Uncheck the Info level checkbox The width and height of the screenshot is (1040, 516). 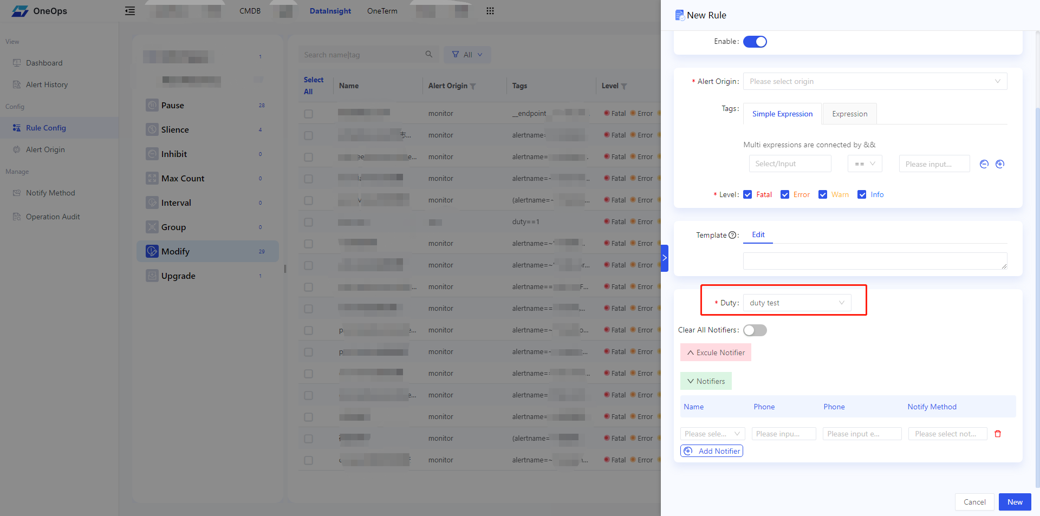(862, 195)
